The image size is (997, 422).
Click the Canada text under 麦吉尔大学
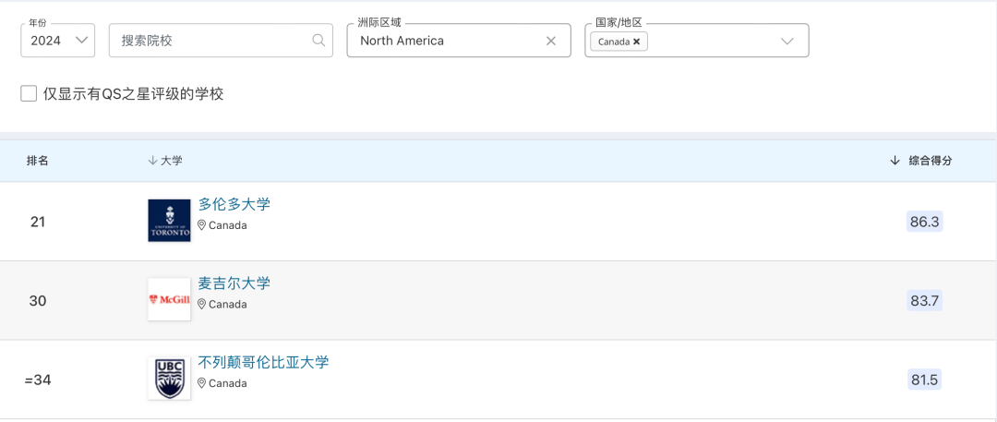(228, 304)
